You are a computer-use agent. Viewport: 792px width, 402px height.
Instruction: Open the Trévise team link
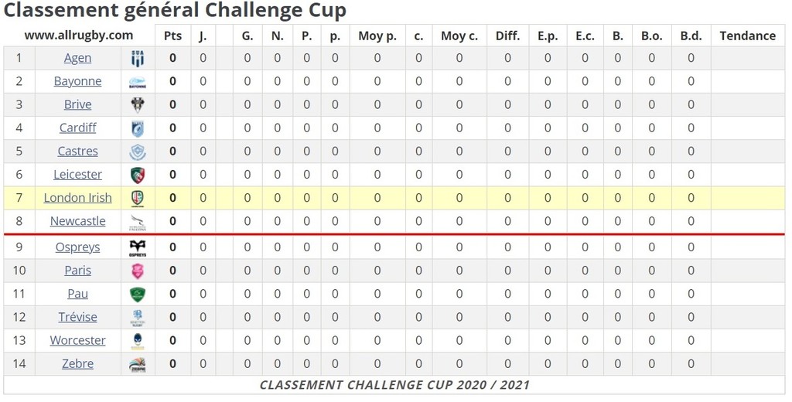78,317
